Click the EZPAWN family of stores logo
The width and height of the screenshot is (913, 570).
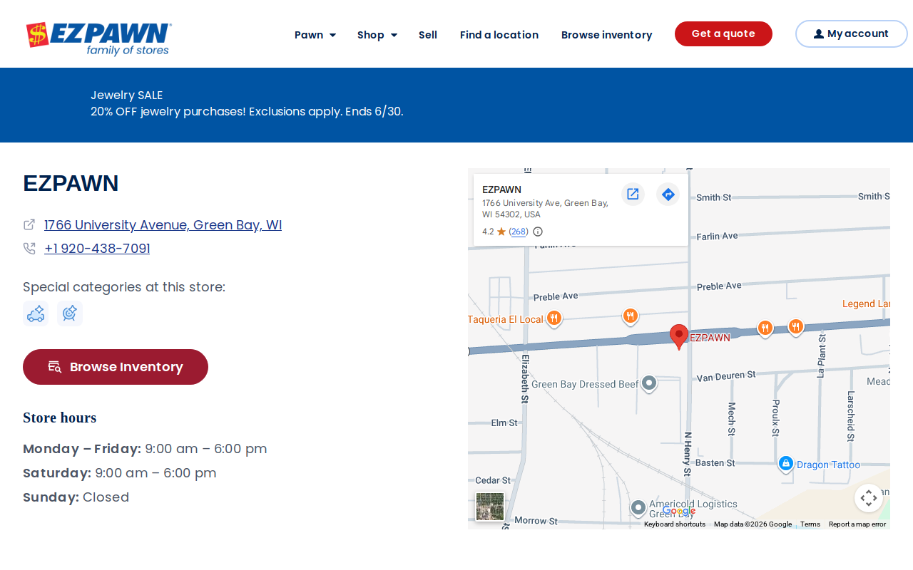point(98,38)
